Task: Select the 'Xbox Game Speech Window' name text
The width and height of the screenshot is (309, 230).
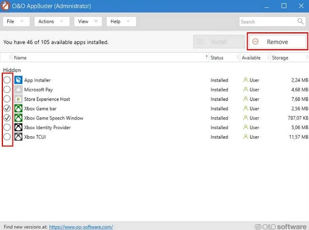Action: (54, 118)
